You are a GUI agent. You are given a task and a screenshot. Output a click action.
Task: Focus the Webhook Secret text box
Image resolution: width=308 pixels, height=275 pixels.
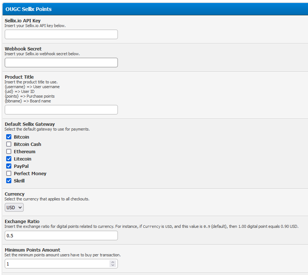tap(61, 63)
